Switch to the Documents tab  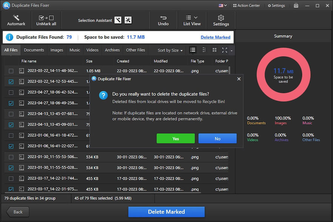(x=34, y=50)
